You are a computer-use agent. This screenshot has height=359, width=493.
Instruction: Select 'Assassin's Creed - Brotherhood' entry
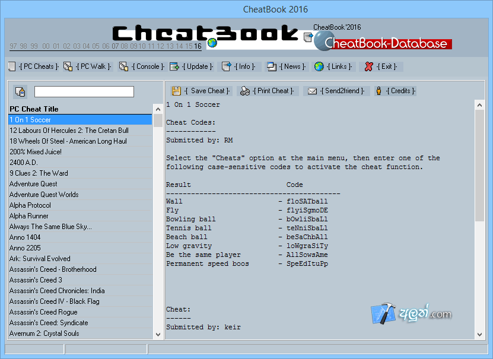80,269
